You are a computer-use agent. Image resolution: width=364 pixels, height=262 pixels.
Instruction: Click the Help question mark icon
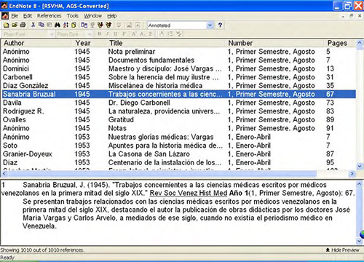click(x=220, y=25)
